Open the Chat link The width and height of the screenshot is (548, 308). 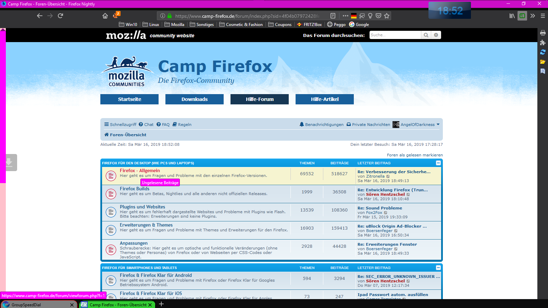[146, 125]
